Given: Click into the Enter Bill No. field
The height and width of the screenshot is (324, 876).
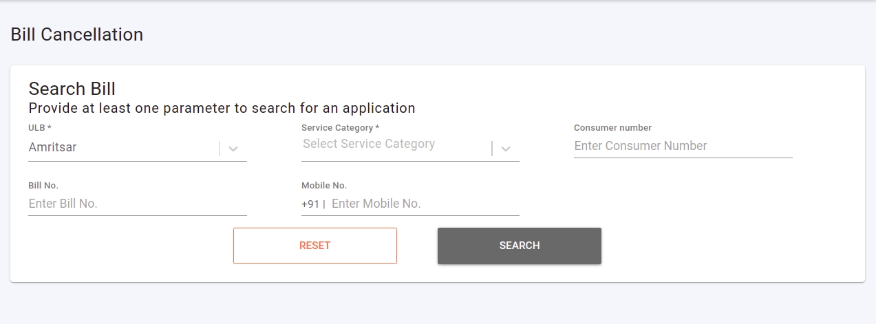Looking at the screenshot, I should [x=137, y=204].
